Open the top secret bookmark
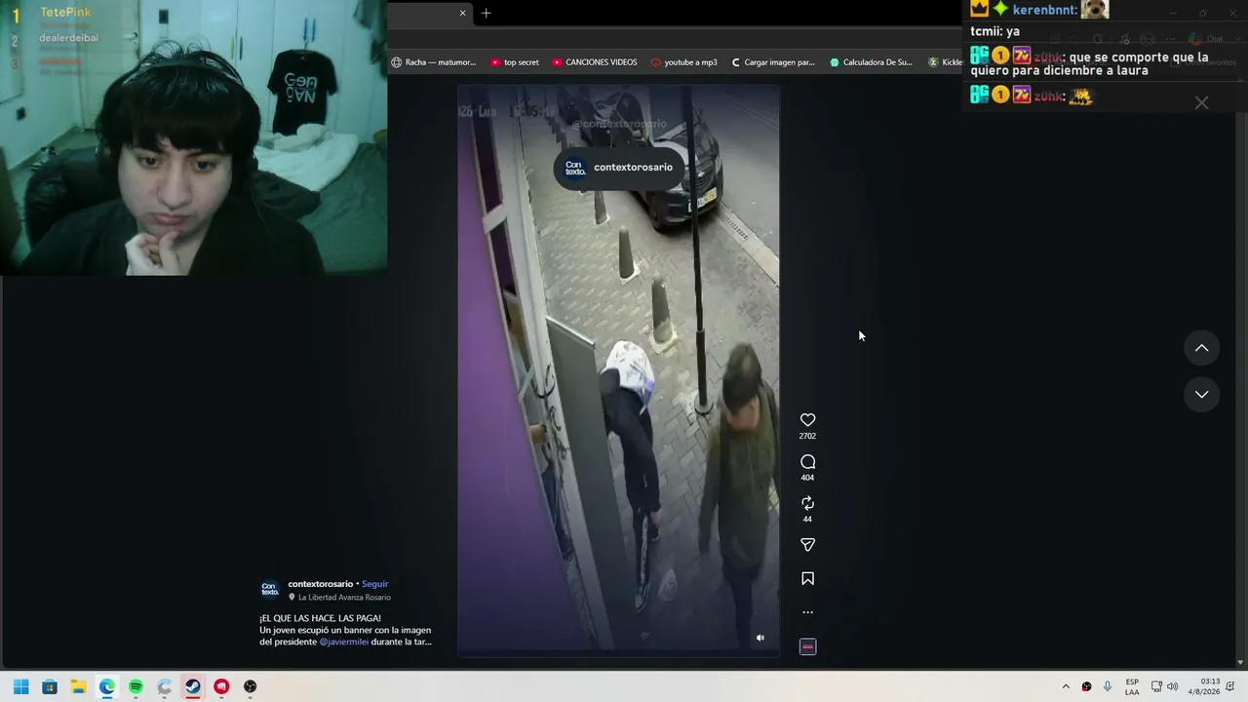This screenshot has width=1248, height=702. [x=515, y=62]
